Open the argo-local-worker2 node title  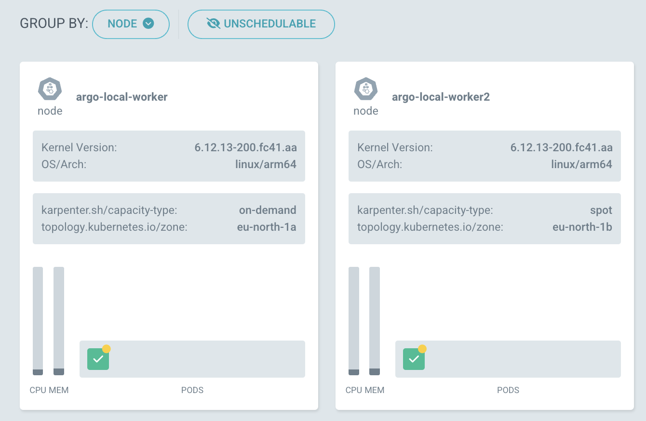(441, 97)
